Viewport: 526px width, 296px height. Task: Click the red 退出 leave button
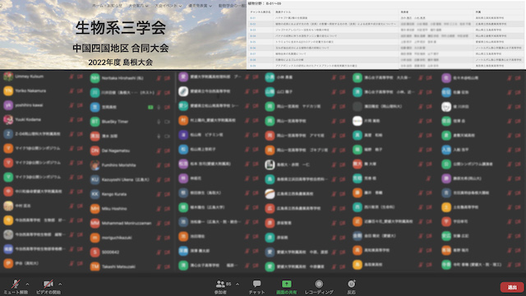click(x=512, y=287)
